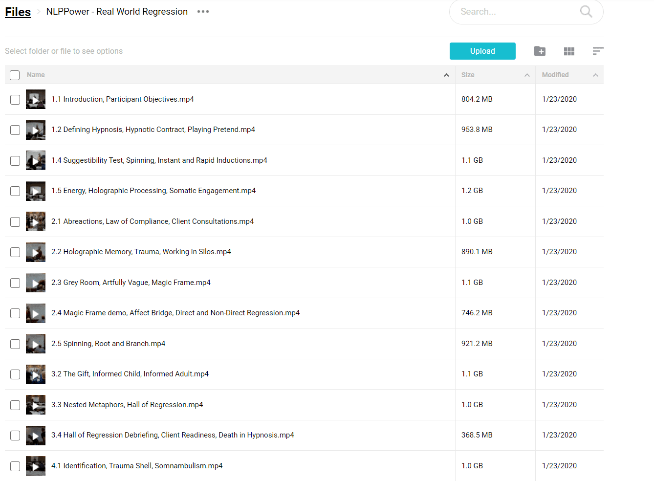Check the box for 2.1 Abreactions file
Screen dimensions: 654x481
click(x=15, y=222)
